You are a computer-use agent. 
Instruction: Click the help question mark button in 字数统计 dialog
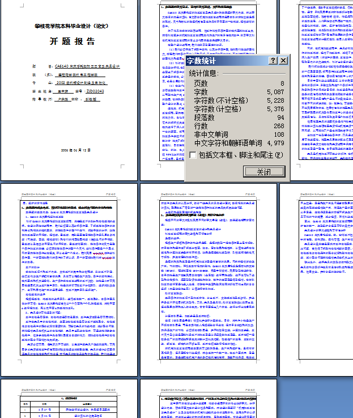click(x=273, y=61)
